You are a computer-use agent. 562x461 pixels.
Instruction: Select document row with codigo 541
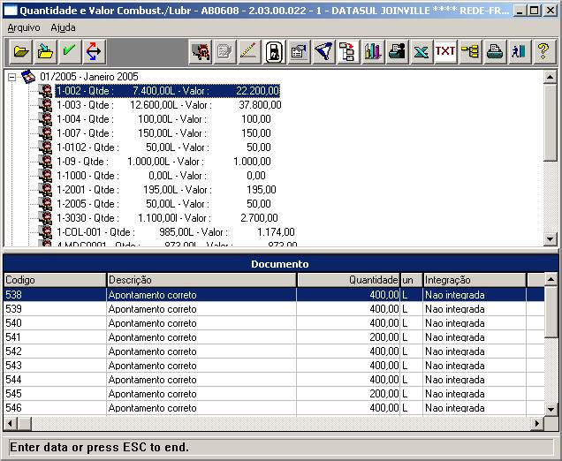[274, 337]
